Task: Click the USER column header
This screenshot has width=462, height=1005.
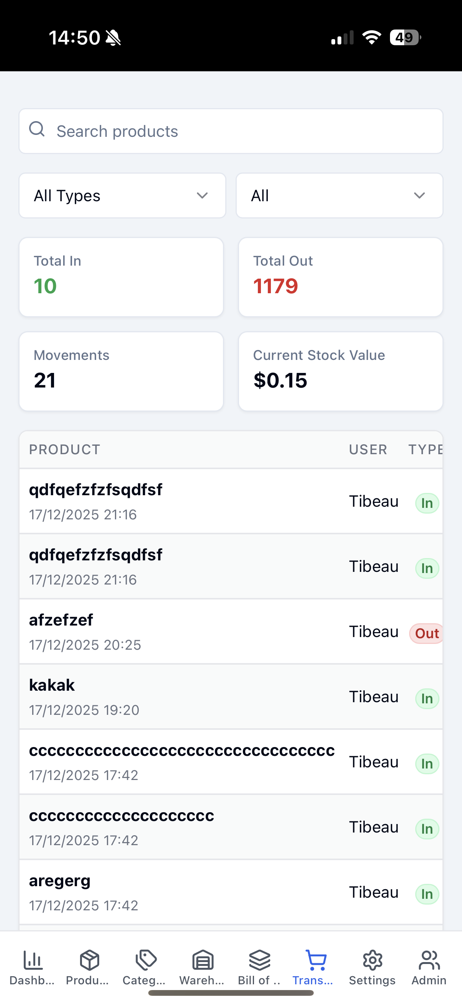Action: pyautogui.click(x=368, y=450)
